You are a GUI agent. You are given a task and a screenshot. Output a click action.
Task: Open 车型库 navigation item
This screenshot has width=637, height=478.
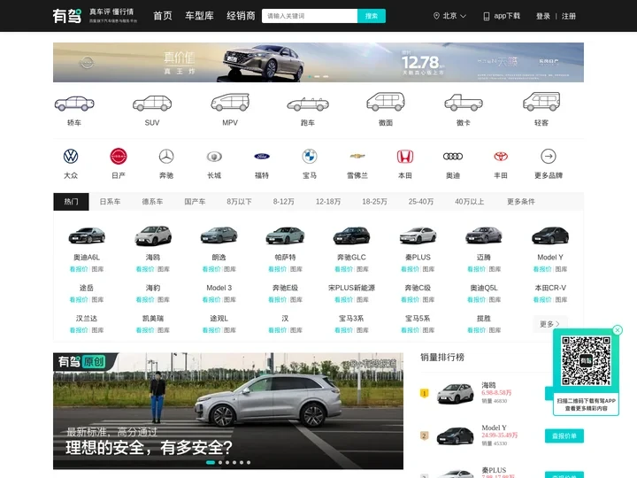click(x=199, y=16)
